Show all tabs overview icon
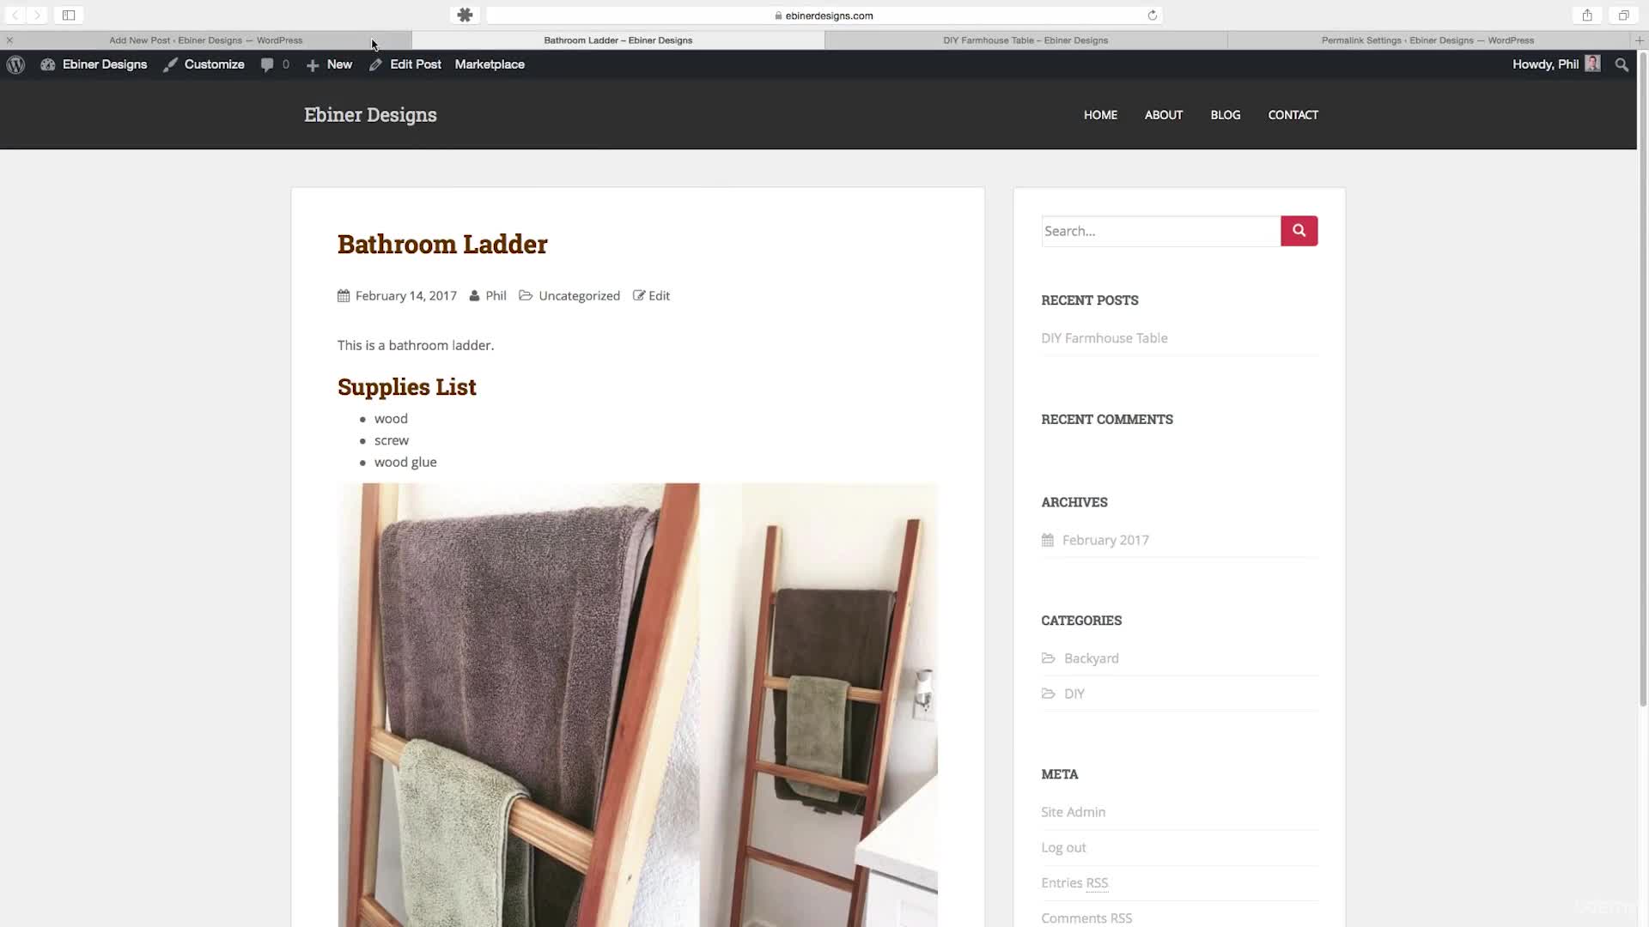 pyautogui.click(x=1623, y=15)
